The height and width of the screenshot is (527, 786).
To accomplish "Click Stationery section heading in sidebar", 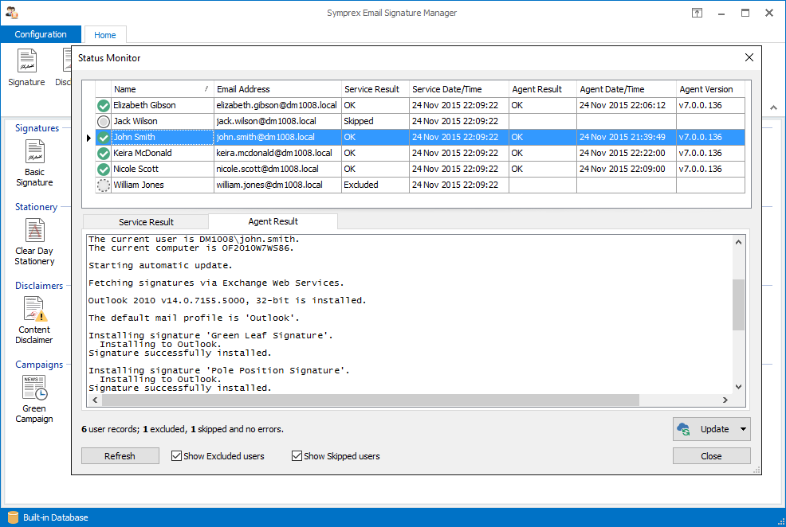I will [36, 207].
